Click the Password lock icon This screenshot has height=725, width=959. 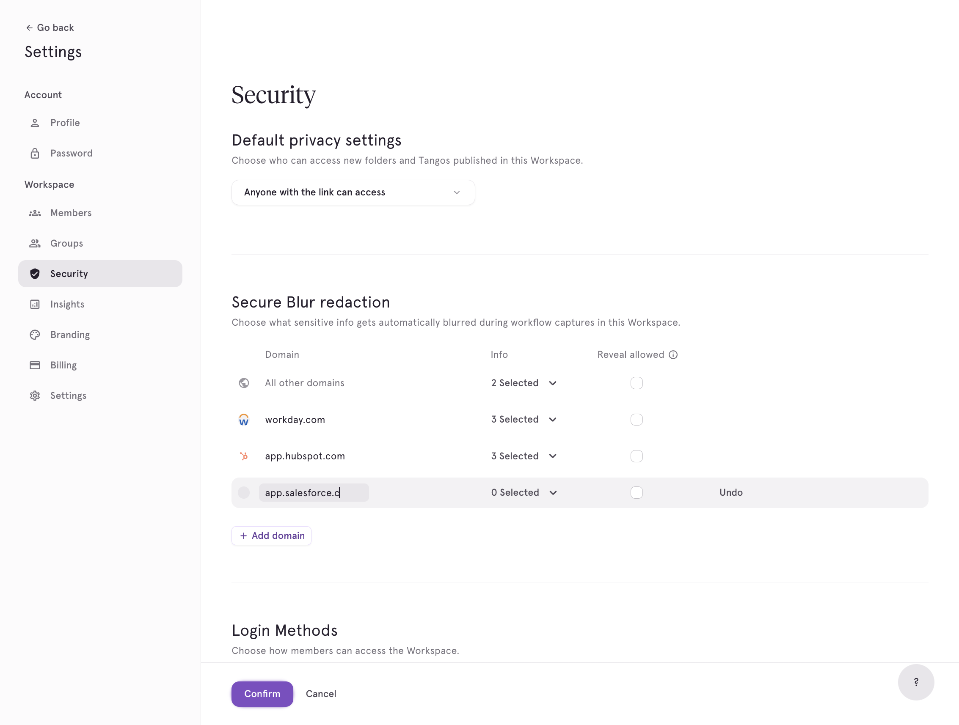(35, 154)
